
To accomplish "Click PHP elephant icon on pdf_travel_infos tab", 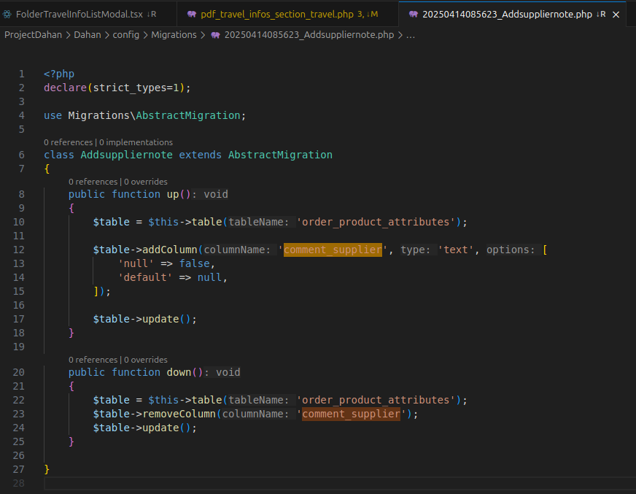I will click(x=192, y=14).
